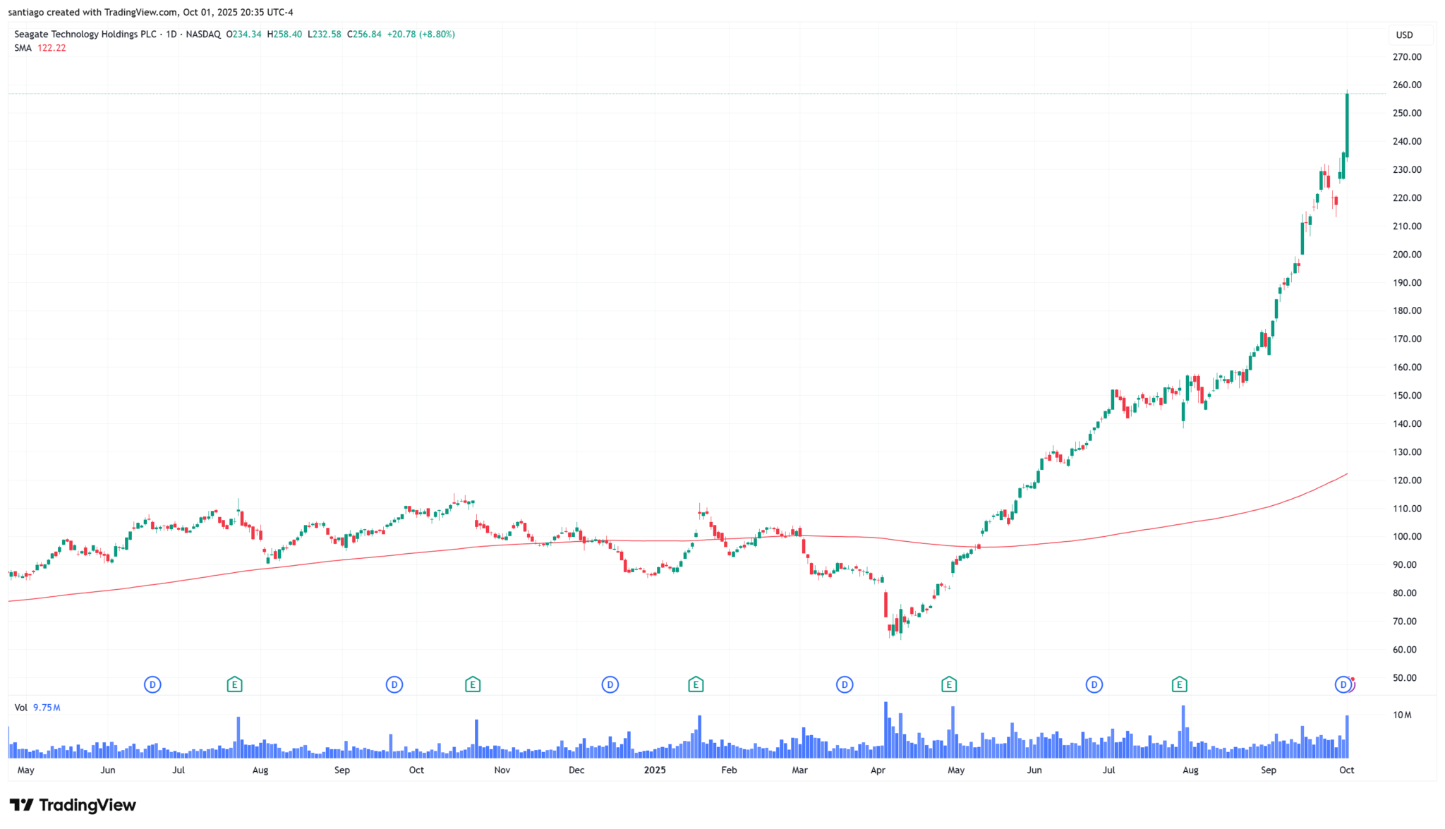Open the earnings marker in late October 2024
The height and width of the screenshot is (829, 1445).
click(473, 684)
